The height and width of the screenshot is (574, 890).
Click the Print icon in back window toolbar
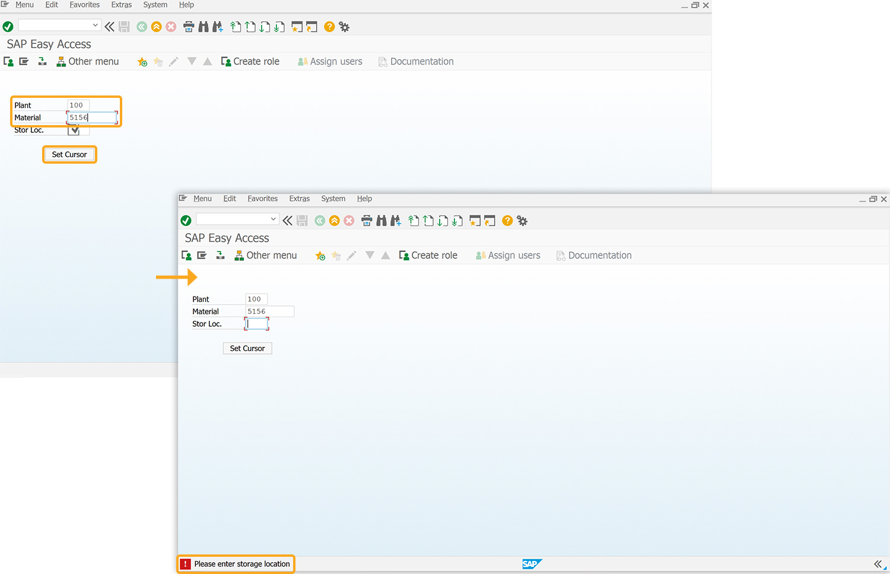click(189, 27)
